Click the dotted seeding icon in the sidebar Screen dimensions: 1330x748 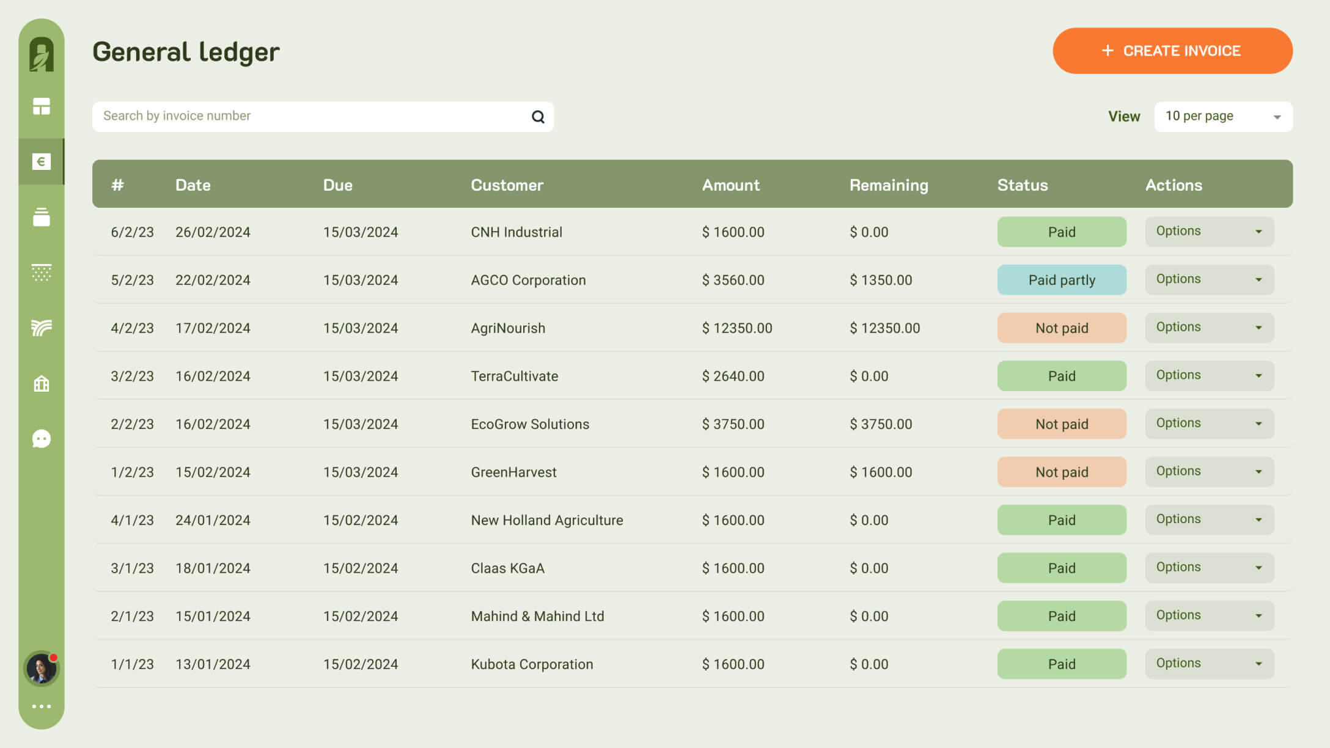point(42,273)
